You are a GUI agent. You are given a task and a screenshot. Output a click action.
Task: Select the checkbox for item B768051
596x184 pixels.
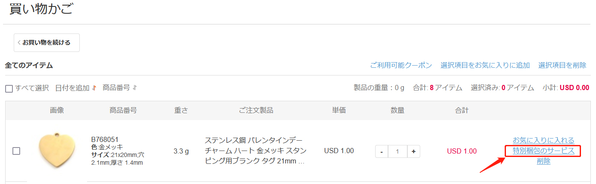coord(16,151)
